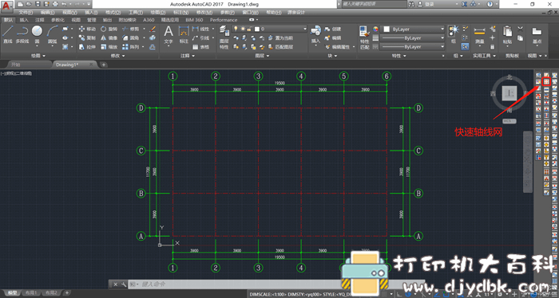
Task: Click the Match Properties (特性匹配) icon
Action: click(364, 37)
